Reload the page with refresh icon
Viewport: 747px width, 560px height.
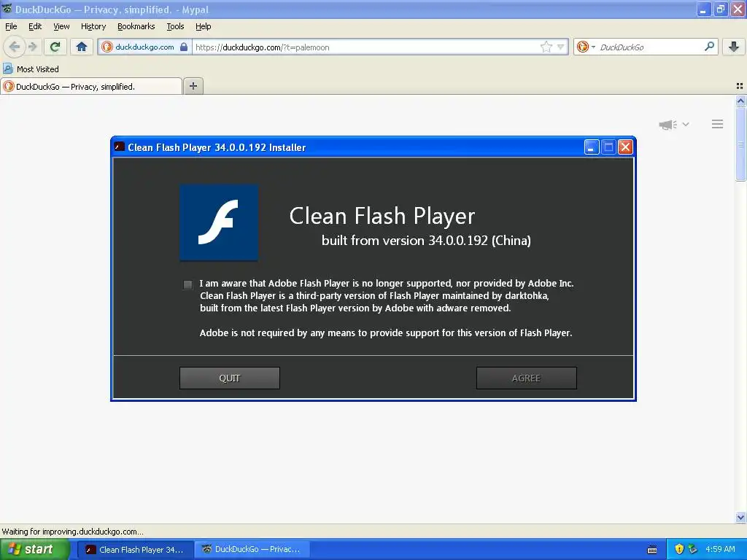coord(55,47)
